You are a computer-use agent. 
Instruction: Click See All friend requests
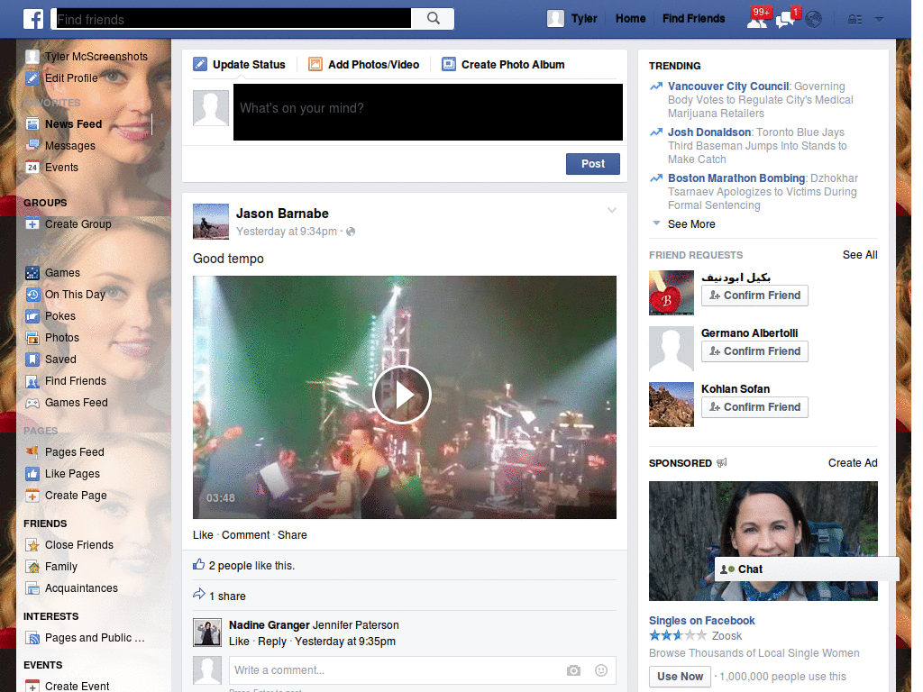[859, 255]
